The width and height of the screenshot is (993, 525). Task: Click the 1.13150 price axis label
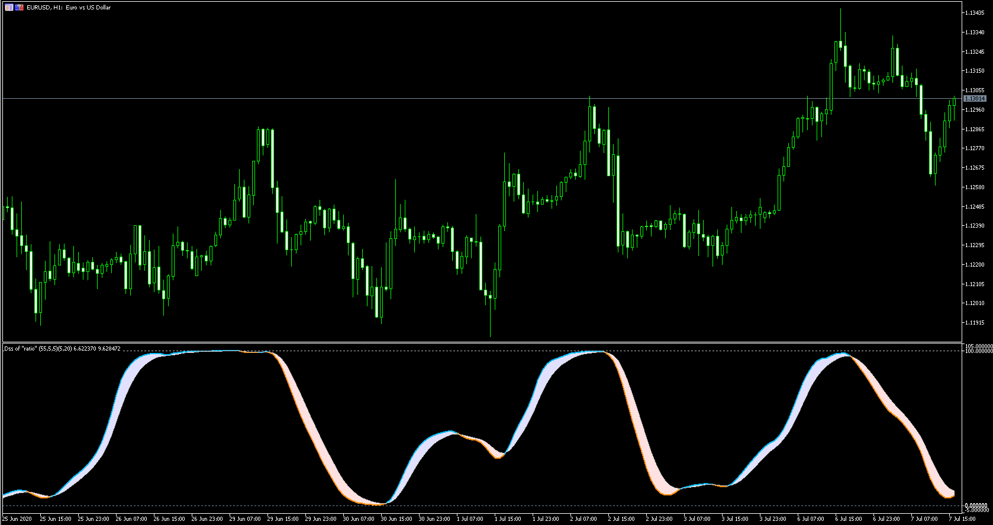pyautogui.click(x=975, y=71)
